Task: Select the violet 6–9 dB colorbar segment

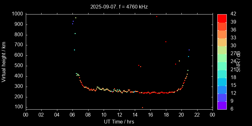Action: tap(222, 106)
